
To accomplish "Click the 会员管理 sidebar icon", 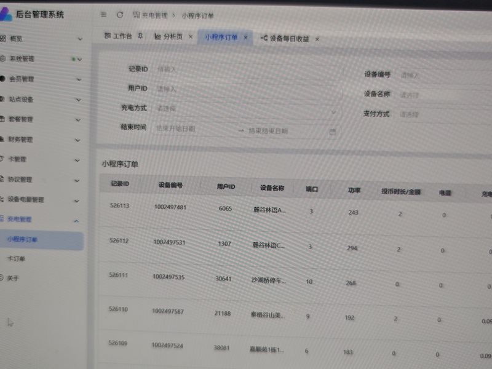I will point(2,79).
